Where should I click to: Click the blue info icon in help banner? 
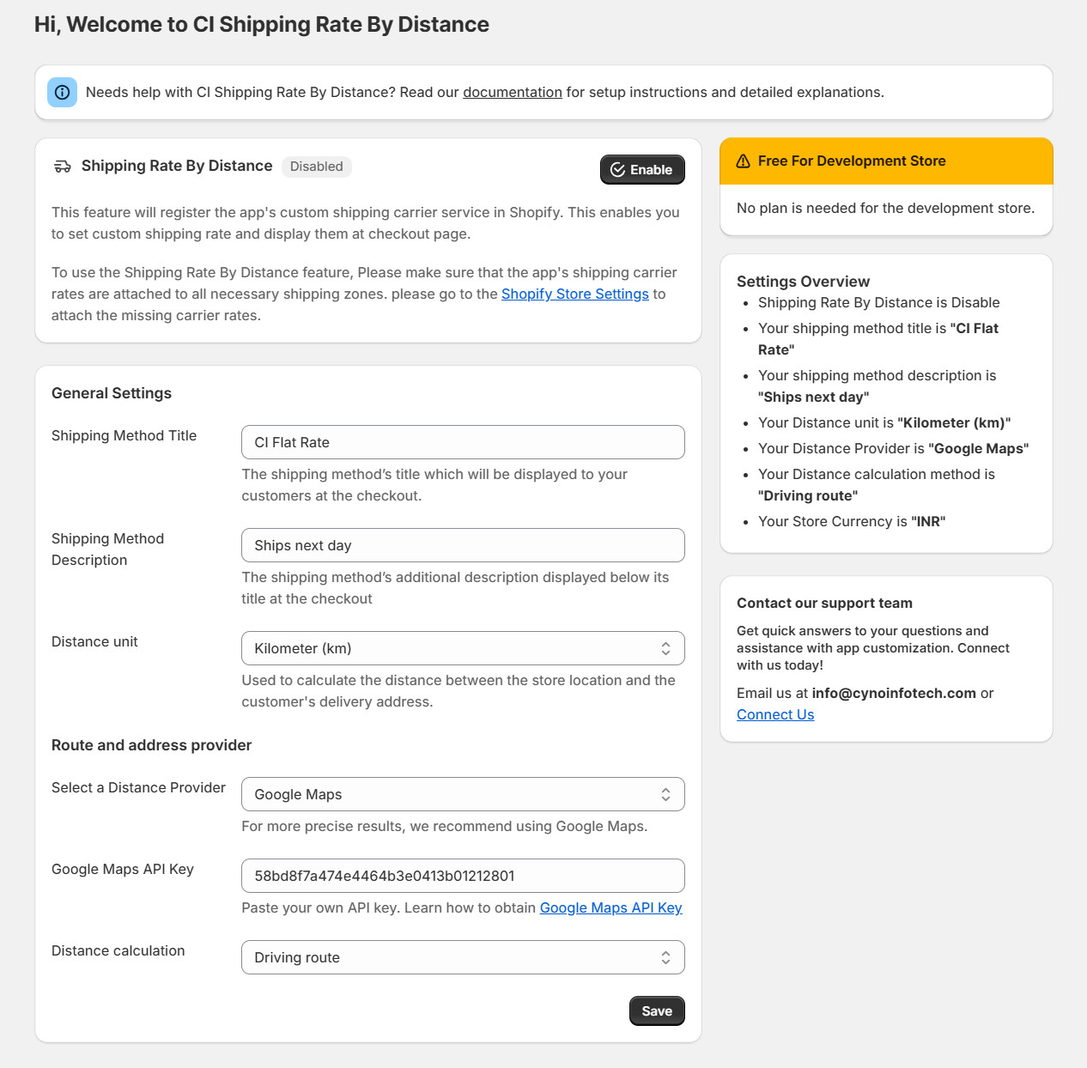(x=63, y=92)
